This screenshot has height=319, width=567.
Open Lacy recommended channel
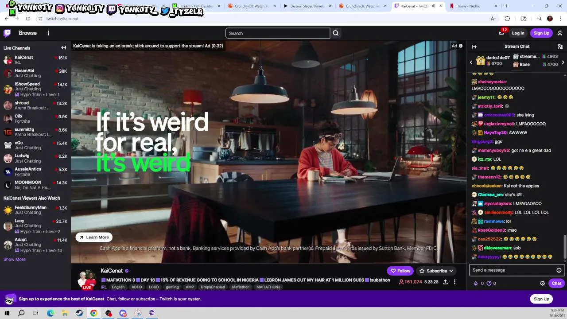35,226
